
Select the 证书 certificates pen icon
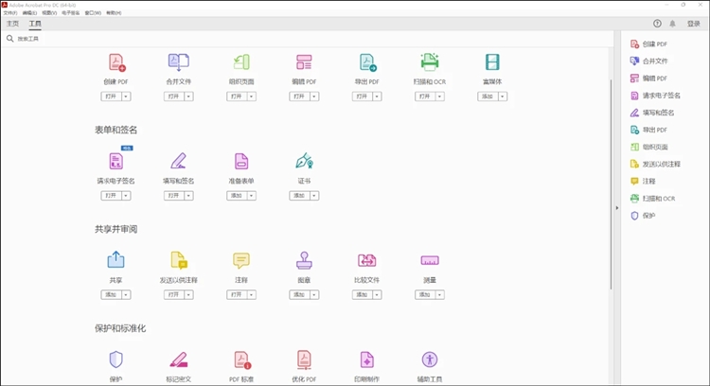click(304, 162)
